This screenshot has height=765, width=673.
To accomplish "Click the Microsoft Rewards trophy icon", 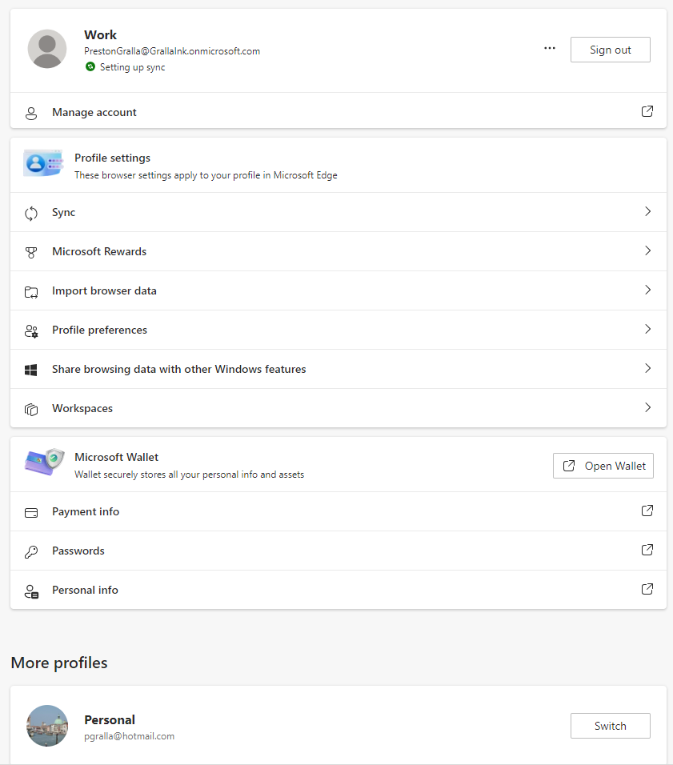I will tap(30, 251).
